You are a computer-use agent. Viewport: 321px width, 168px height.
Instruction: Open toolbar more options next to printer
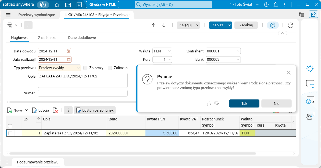click(x=28, y=25)
